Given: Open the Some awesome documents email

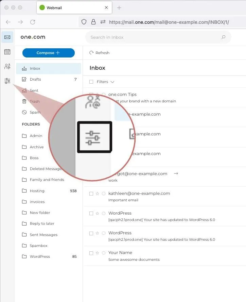Looking at the screenshot, I should click(x=164, y=256).
